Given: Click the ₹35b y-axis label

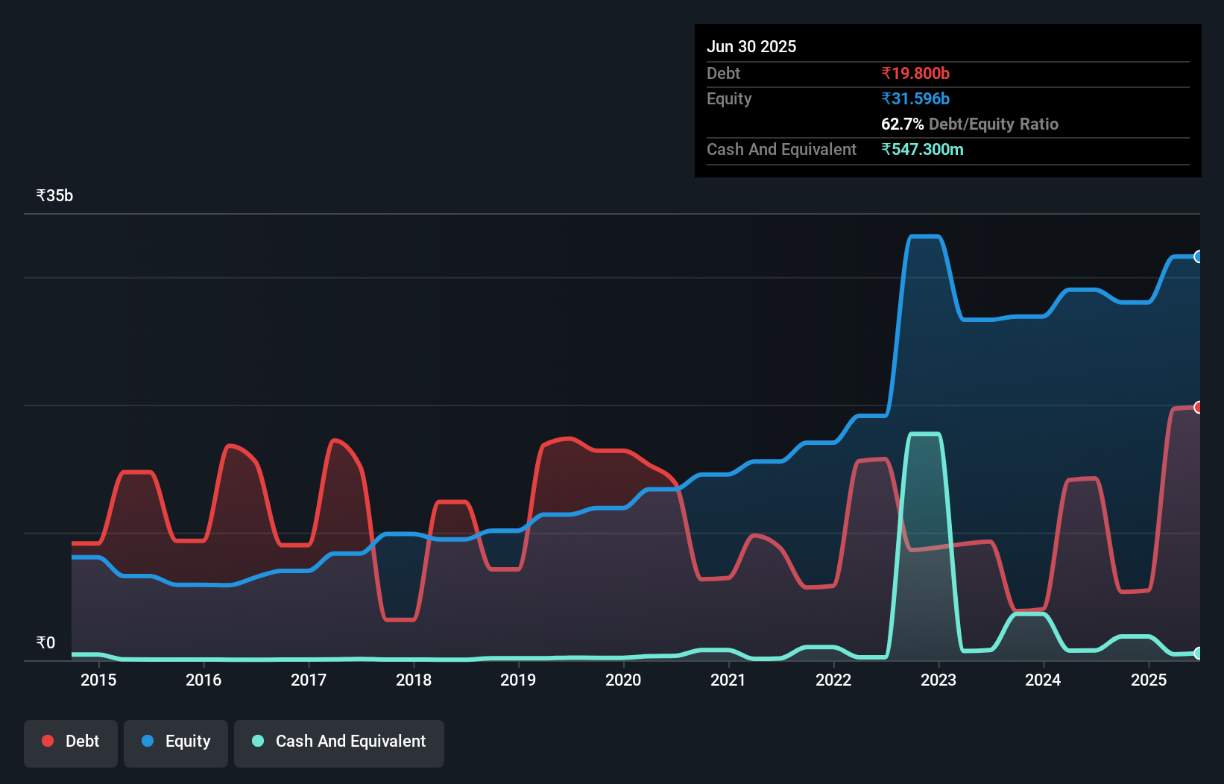Looking at the screenshot, I should click(54, 195).
